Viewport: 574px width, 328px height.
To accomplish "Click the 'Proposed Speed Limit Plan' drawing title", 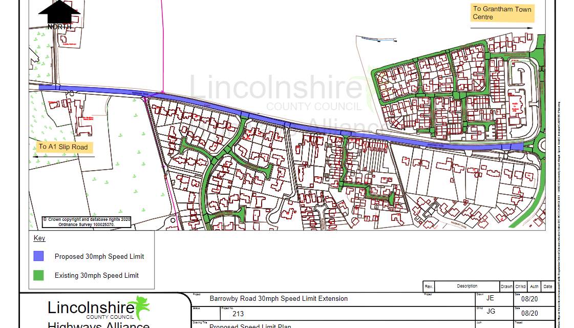I will 250,326.
